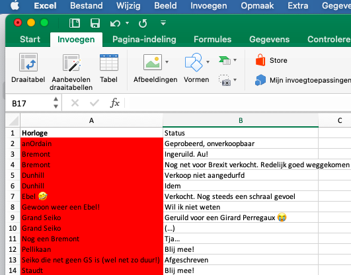Open the Beeld menu
This screenshot has height=275, width=351.
[x=165, y=5]
